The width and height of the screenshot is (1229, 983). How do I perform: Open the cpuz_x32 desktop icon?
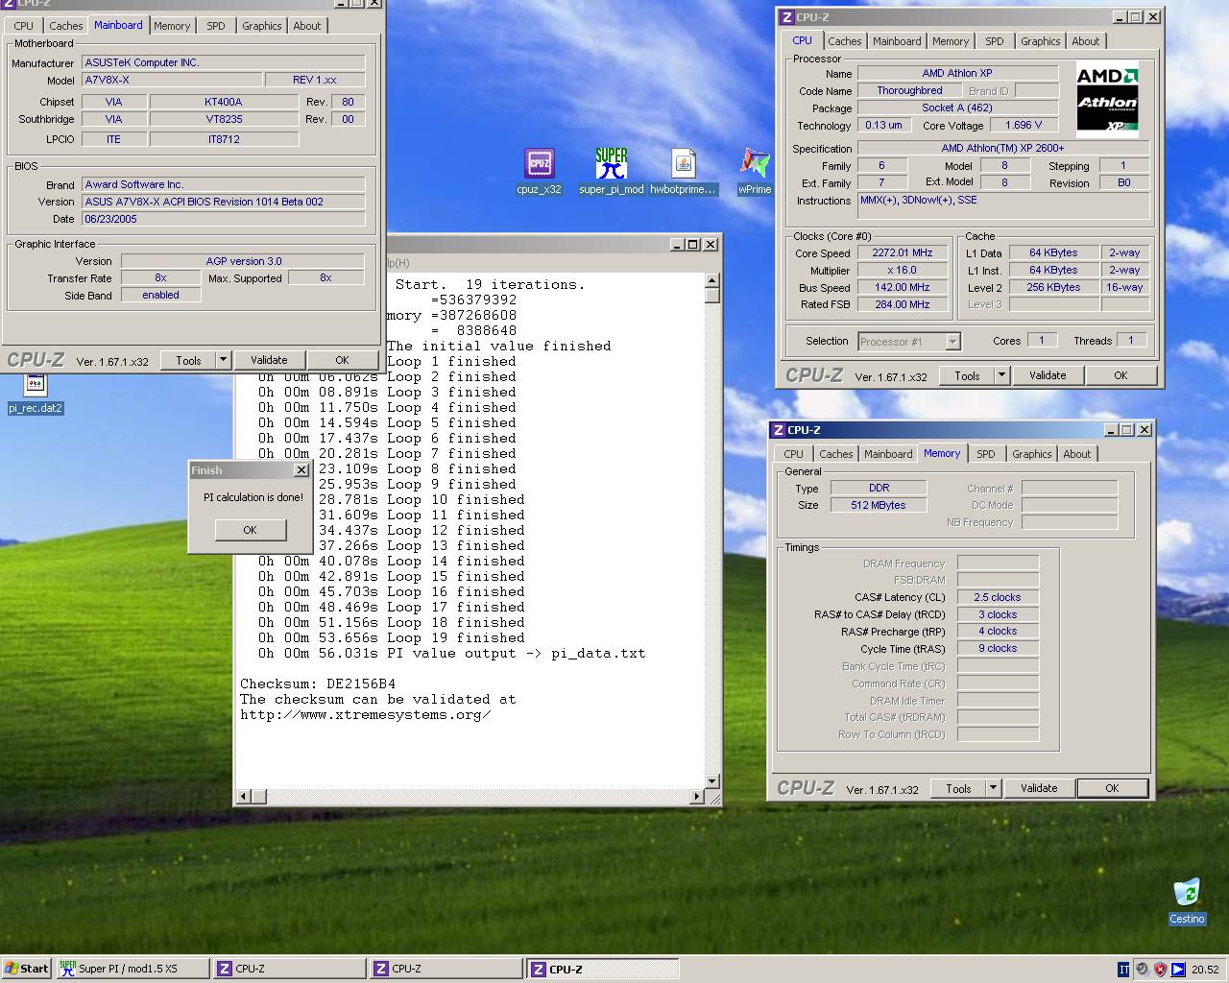(x=539, y=171)
